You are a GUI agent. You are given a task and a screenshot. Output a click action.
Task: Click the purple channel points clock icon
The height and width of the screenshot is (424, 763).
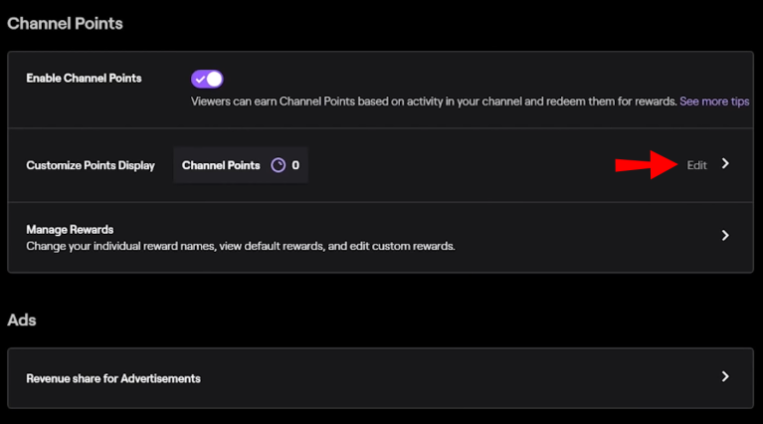(279, 165)
